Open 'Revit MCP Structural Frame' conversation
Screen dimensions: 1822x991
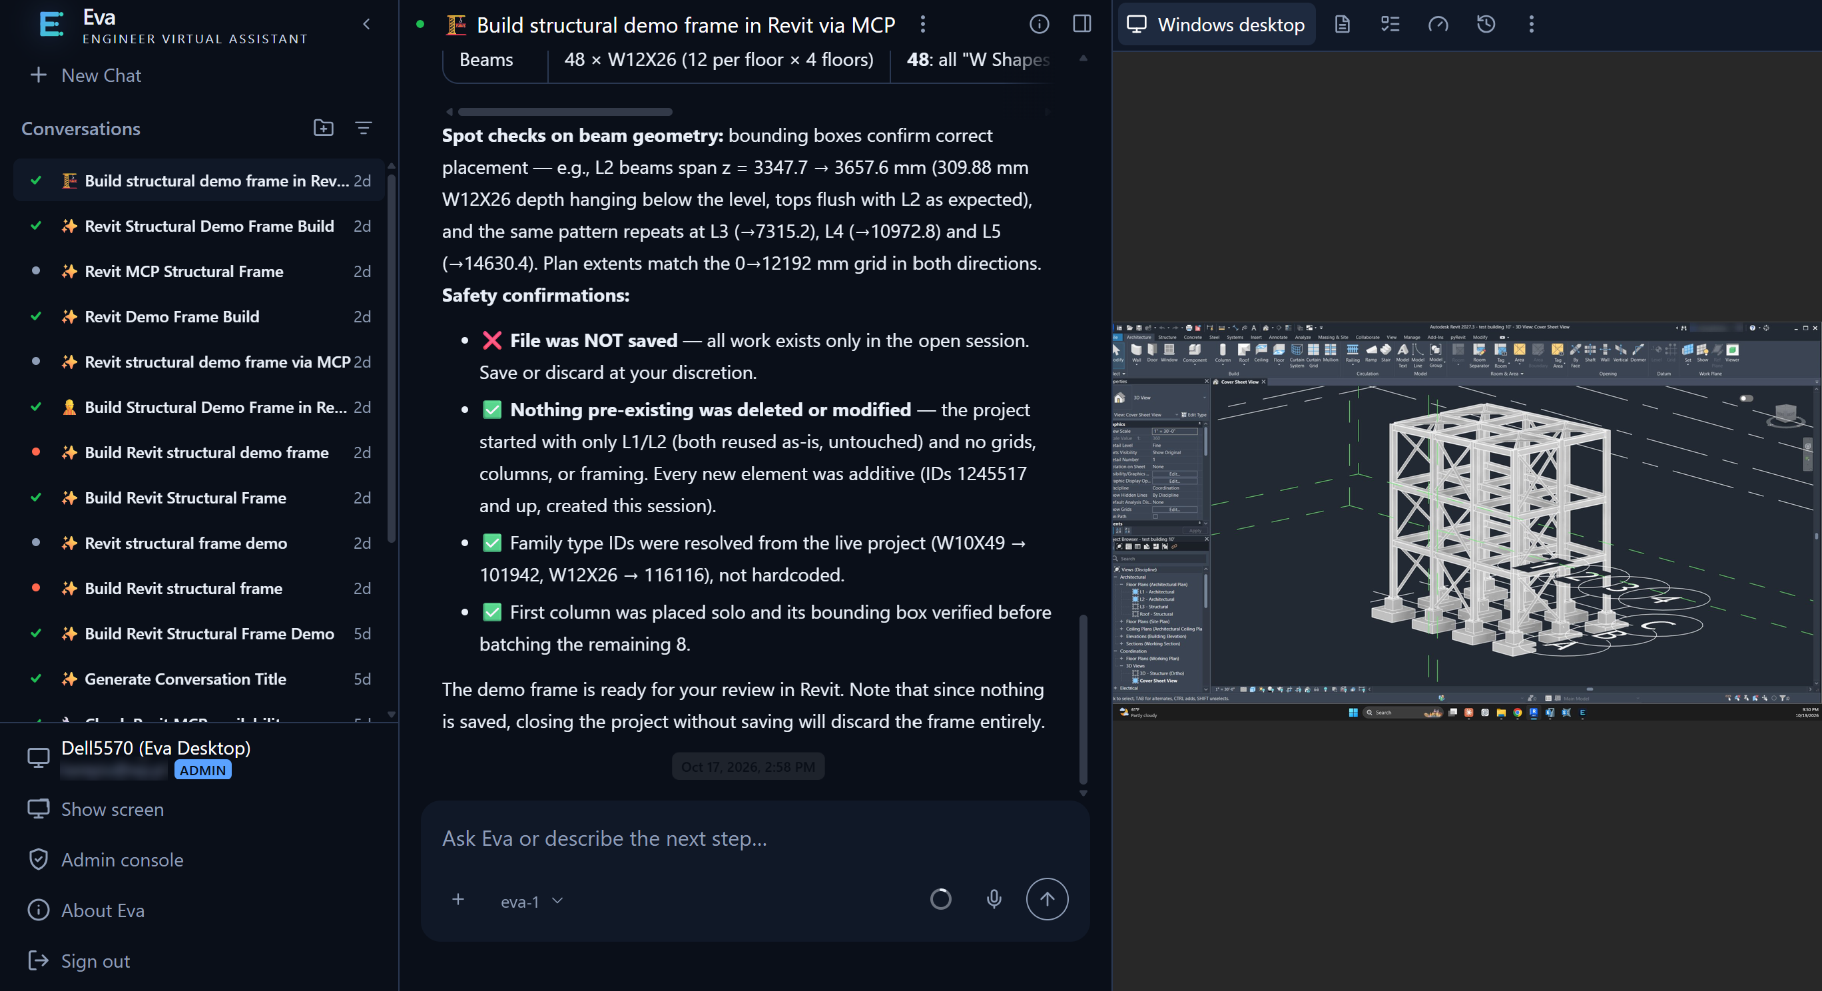point(200,271)
